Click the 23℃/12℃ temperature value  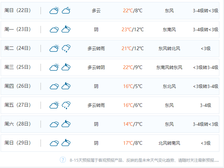[x=133, y=30]
